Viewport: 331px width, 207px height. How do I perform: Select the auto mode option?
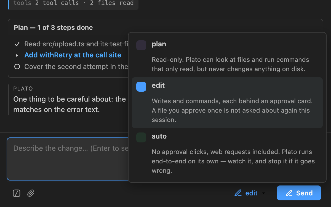point(227,153)
